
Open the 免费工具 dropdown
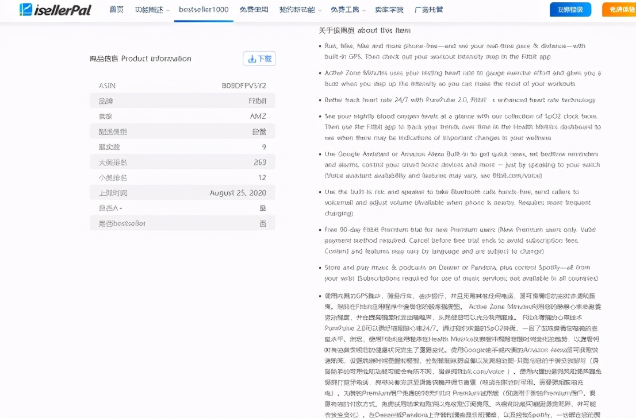[347, 9]
